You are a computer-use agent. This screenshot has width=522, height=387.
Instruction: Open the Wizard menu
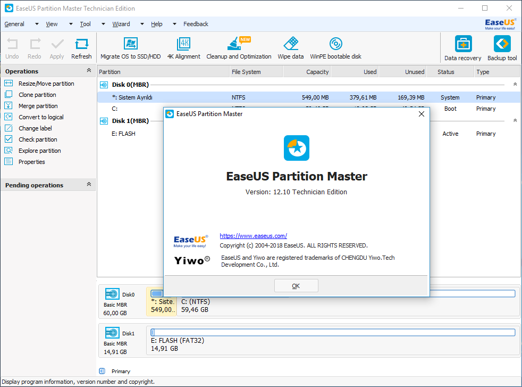point(121,24)
